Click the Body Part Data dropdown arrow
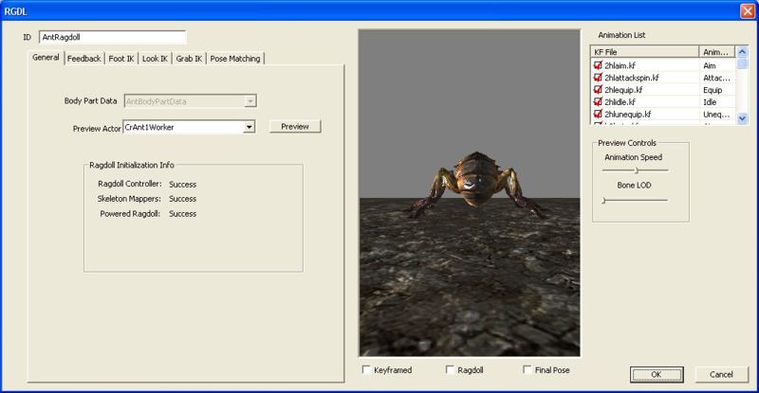 point(250,101)
